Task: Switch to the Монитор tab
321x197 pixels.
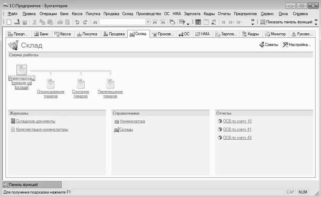Action: 275,34
